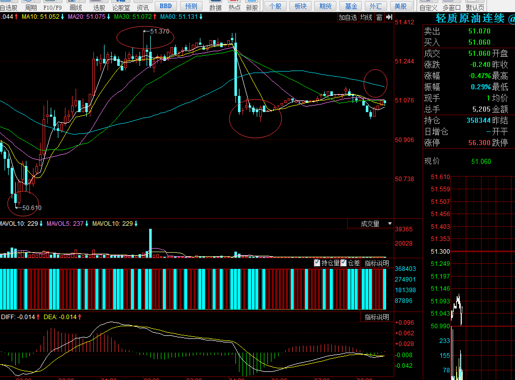Viewport: 515px width, 380px height.
Task: Click the 现价 current price 51.060
Action: click(x=481, y=161)
